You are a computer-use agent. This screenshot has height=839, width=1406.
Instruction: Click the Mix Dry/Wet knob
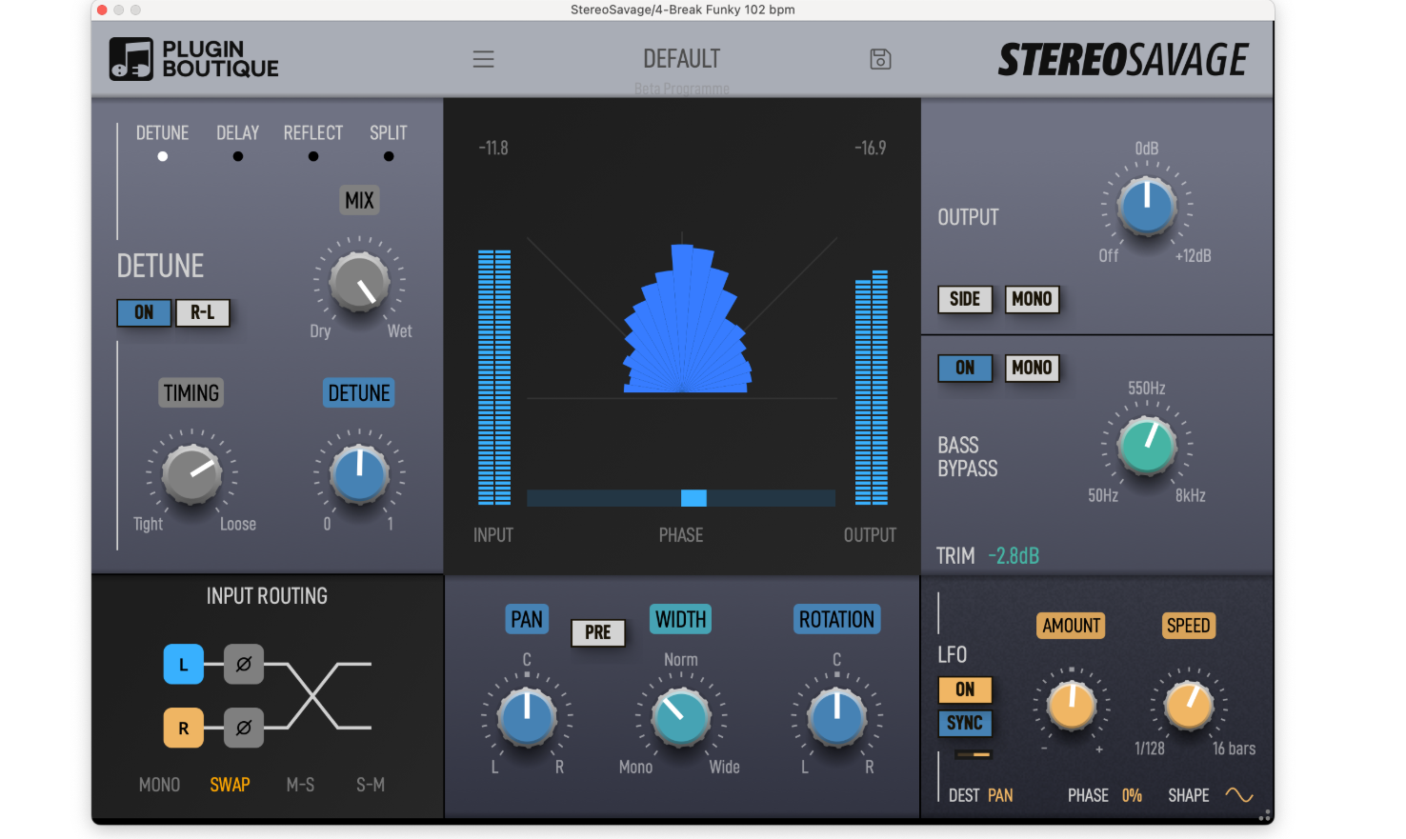point(359,283)
